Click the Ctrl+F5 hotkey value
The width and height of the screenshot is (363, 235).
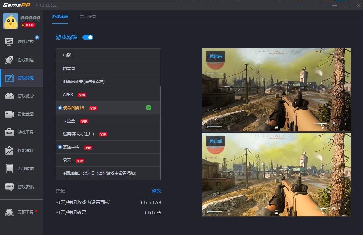(x=153, y=212)
